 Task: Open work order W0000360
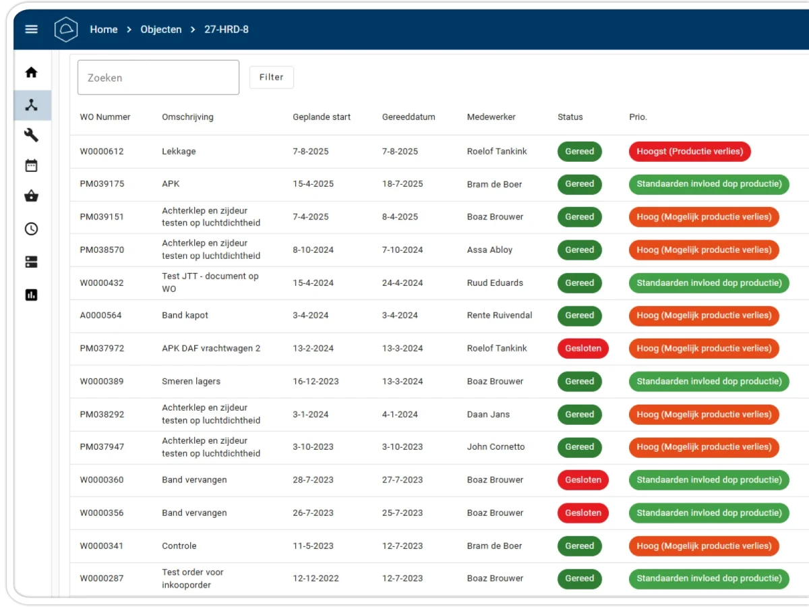pyautogui.click(x=102, y=480)
